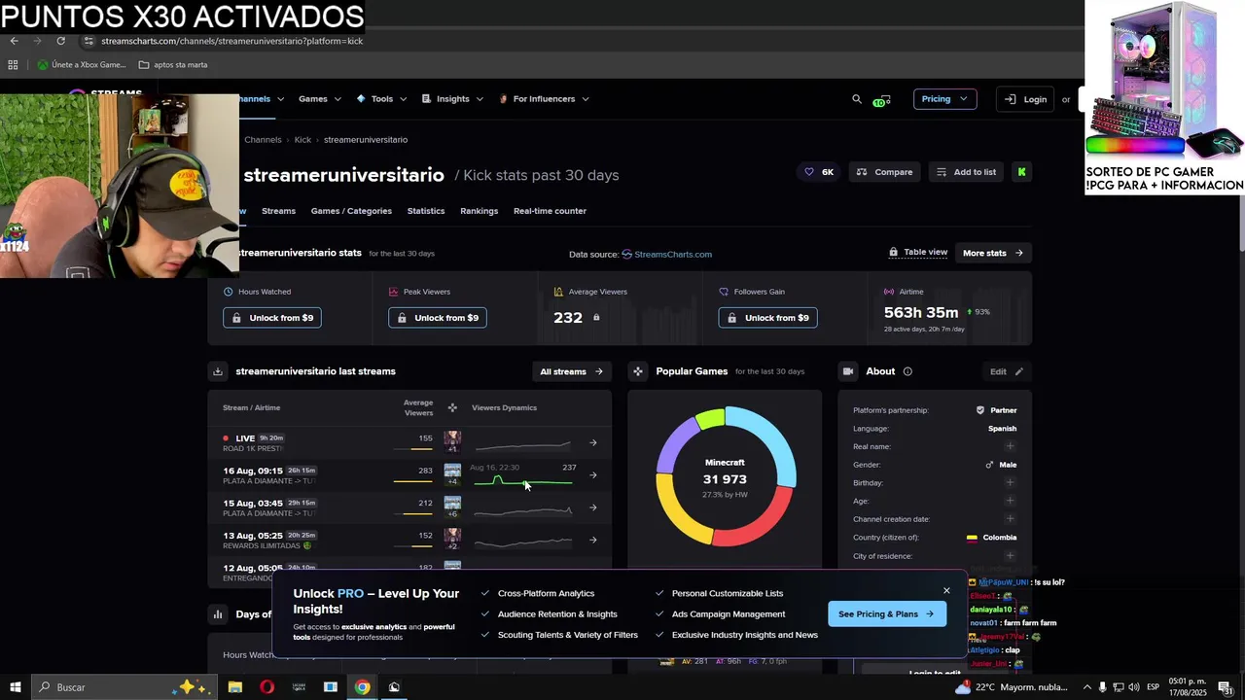The width and height of the screenshot is (1245, 700).
Task: Open Opera browser from the taskbar
Action: (267, 687)
